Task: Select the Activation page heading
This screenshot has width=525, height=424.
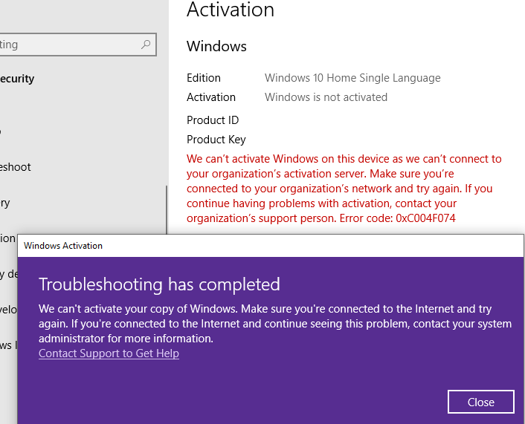Action: (x=231, y=10)
